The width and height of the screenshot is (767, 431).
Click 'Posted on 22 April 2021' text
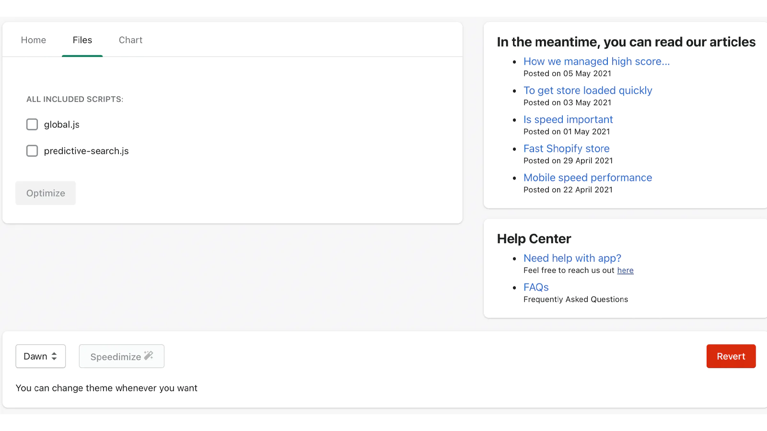point(568,190)
